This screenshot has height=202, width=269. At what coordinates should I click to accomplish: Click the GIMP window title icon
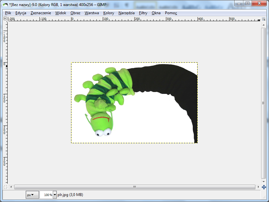pos(5,5)
